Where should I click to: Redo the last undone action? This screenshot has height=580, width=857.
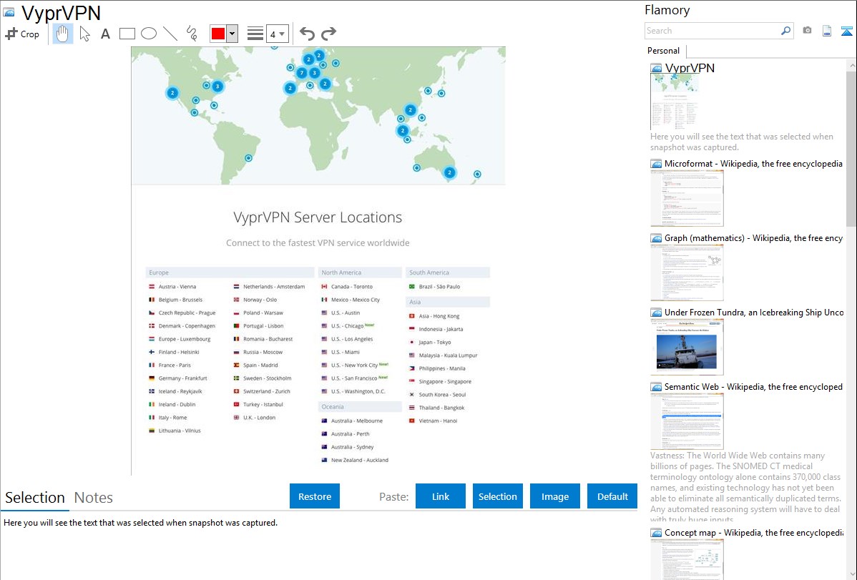pos(328,34)
